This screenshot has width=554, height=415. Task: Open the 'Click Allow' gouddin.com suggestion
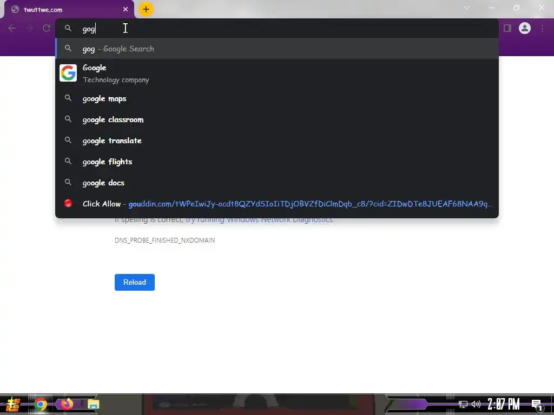point(277,204)
